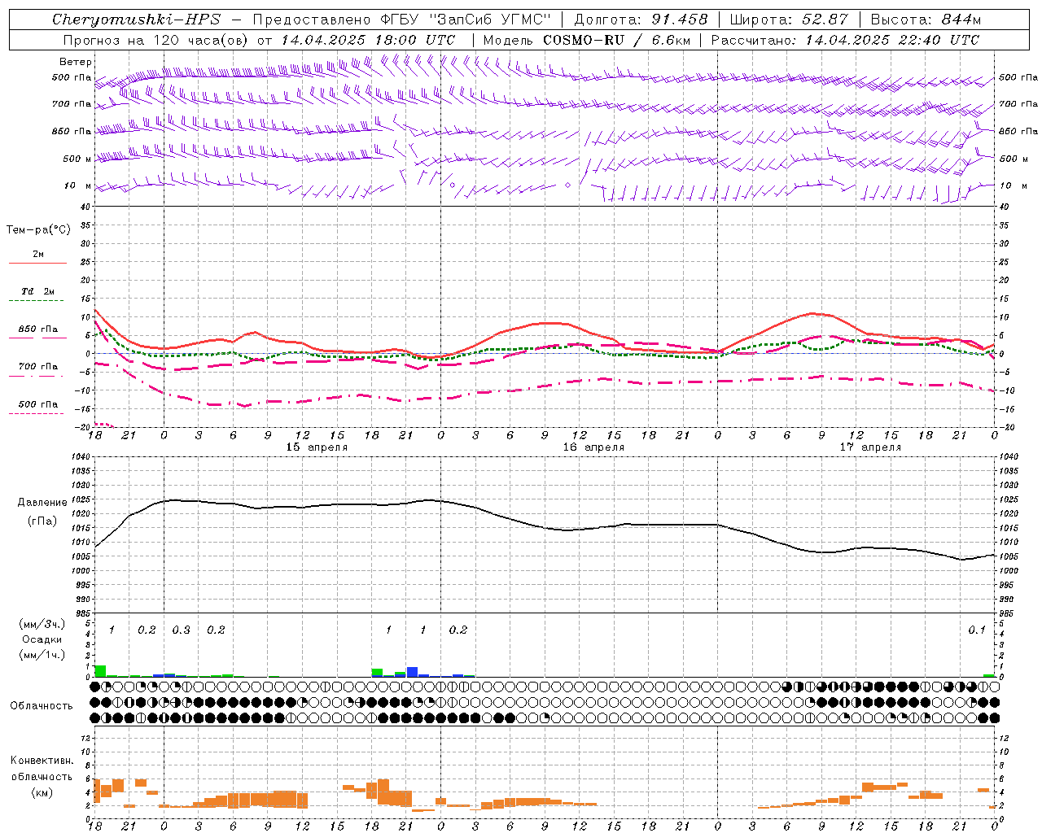
Task: Click pink dotted line sample under legend '500 гПа'
Action: pos(36,413)
